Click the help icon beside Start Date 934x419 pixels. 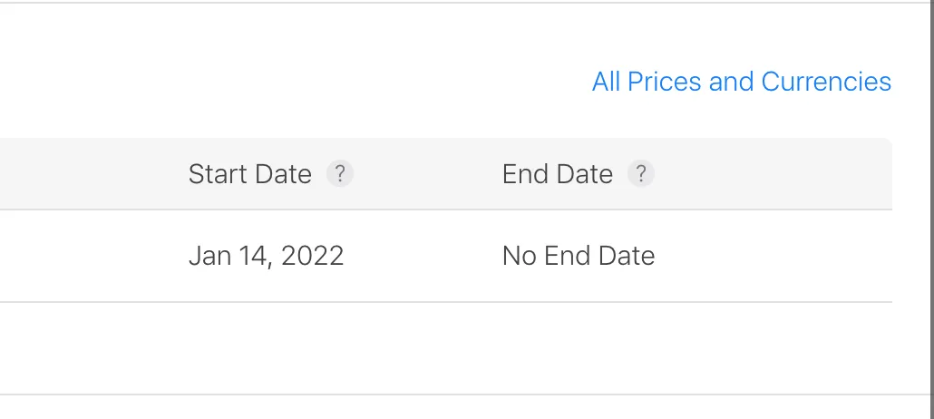(339, 173)
